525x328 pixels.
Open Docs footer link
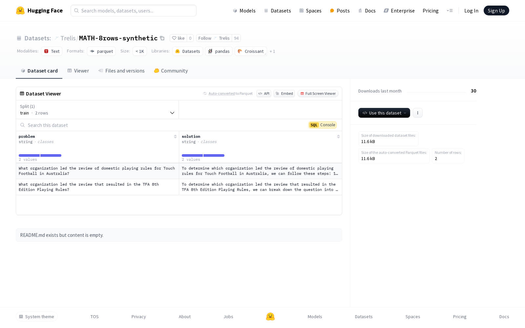pyautogui.click(x=504, y=317)
